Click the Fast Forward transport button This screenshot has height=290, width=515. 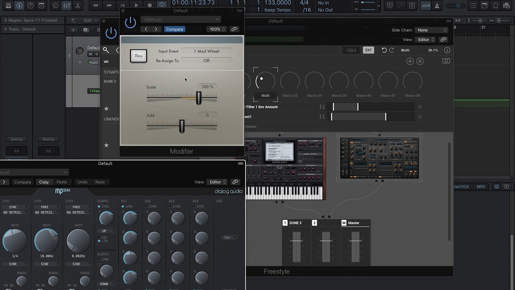tap(109, 5)
